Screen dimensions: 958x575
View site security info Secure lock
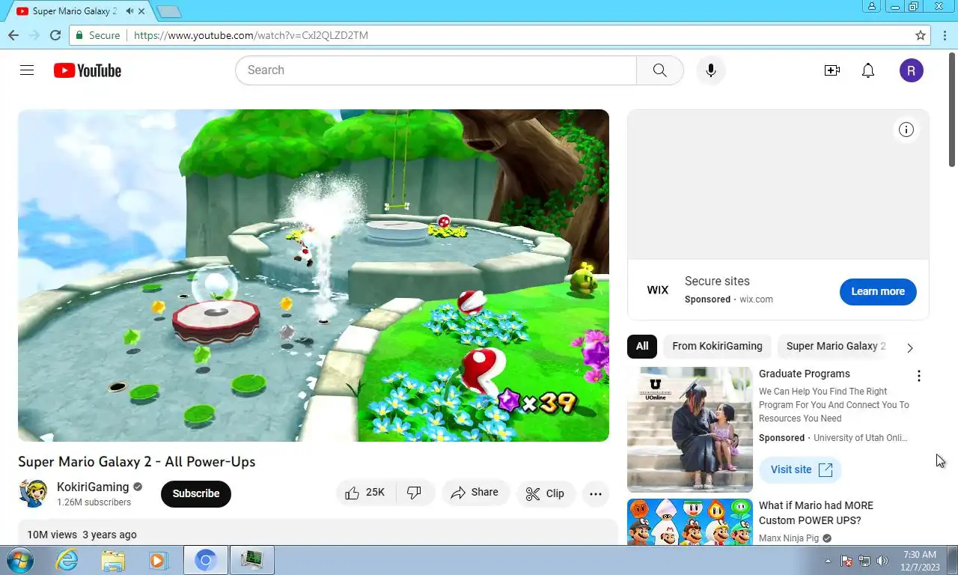(x=97, y=35)
